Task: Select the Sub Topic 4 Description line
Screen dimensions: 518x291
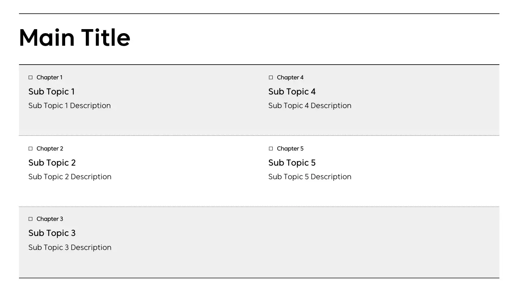Action: tap(310, 106)
